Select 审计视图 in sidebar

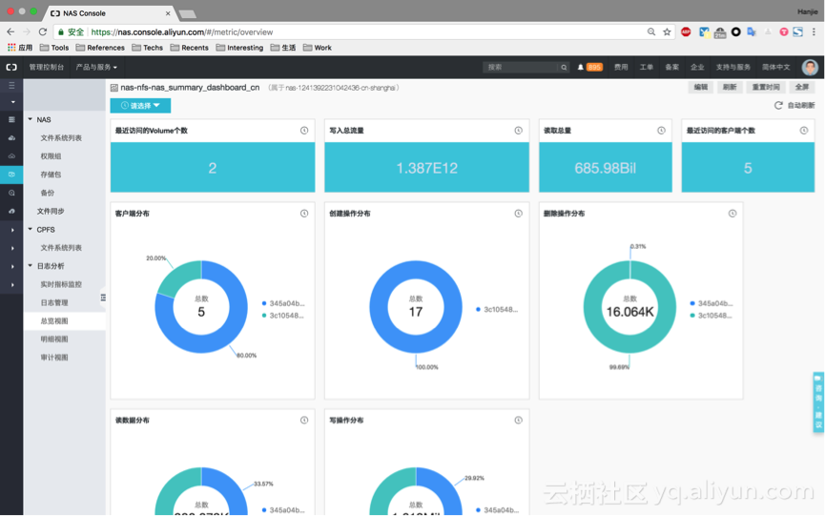pos(54,358)
